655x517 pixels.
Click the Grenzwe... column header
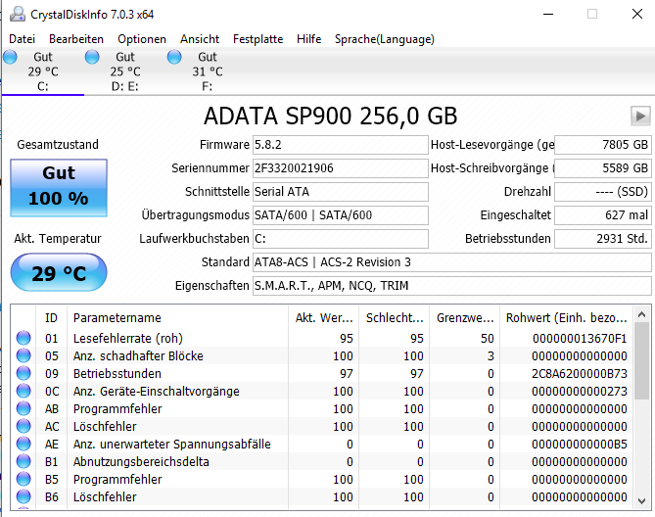(465, 318)
